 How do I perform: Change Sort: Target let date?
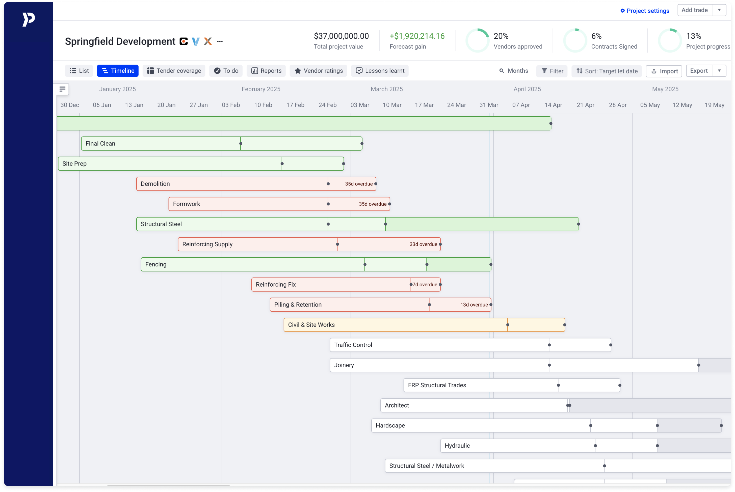click(x=607, y=71)
